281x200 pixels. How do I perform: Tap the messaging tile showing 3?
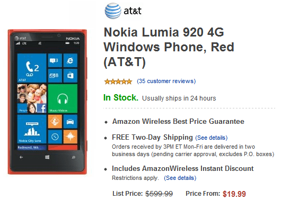pos(55,60)
